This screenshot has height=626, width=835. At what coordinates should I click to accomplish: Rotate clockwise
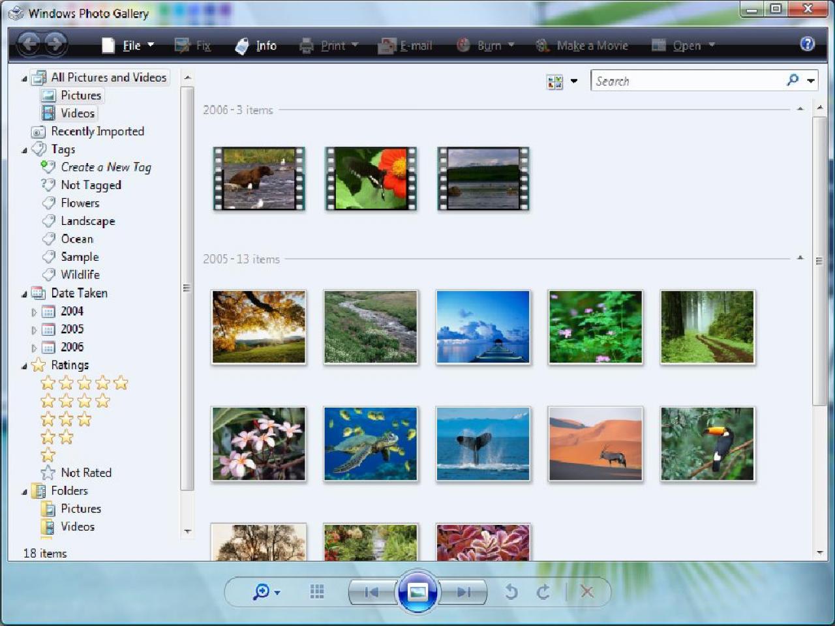543,591
